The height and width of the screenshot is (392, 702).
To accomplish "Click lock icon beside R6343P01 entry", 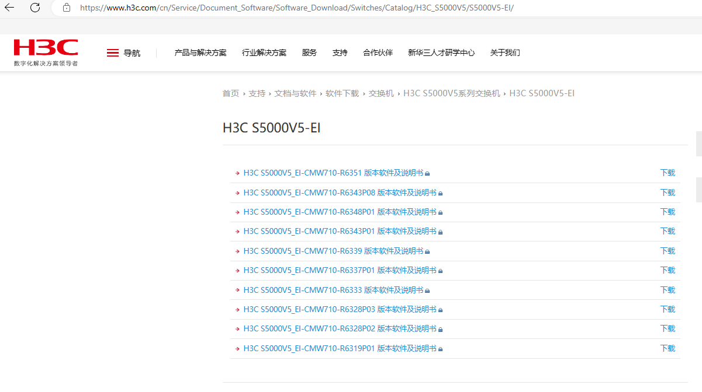I will [x=441, y=232].
